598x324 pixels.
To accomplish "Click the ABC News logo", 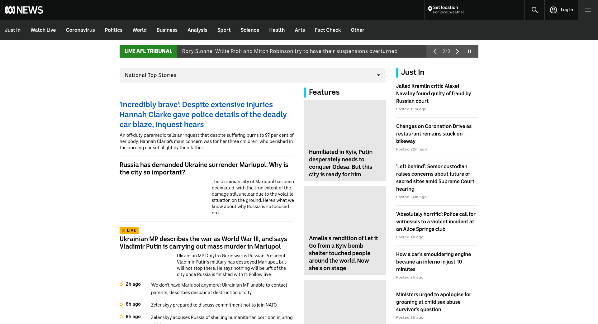I will 24,10.
